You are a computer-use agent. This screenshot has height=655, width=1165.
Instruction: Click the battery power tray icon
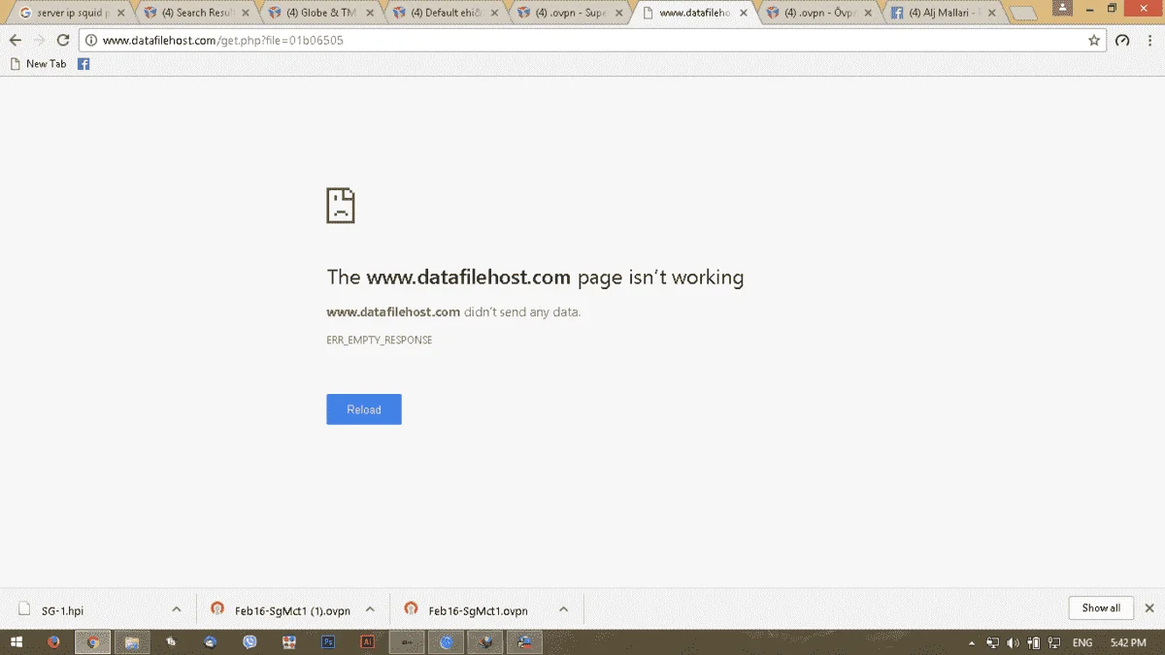point(1034,643)
